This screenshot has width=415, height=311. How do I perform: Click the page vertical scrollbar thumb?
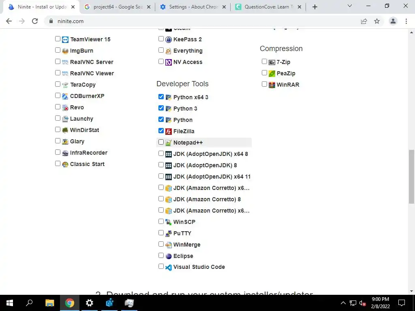point(411,177)
